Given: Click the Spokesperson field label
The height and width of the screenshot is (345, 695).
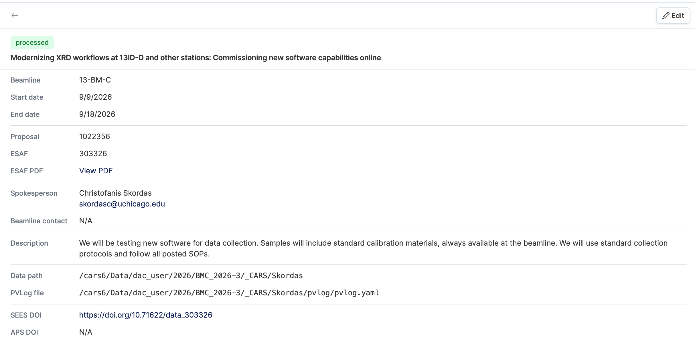Looking at the screenshot, I should click(34, 193).
